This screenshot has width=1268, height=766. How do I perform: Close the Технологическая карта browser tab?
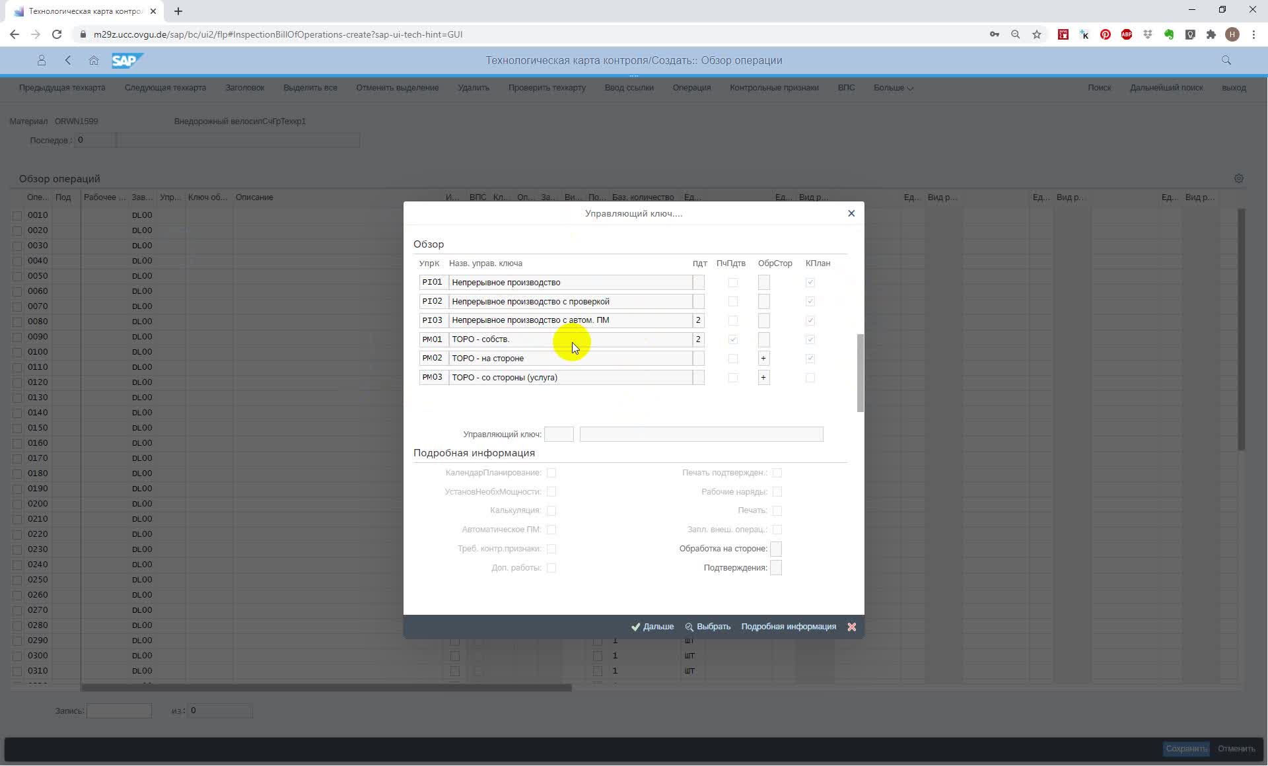pos(153,11)
